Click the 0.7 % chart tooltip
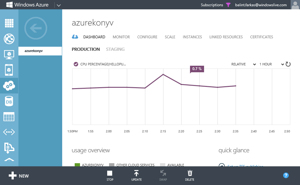This screenshot has height=185, width=300. (x=197, y=69)
